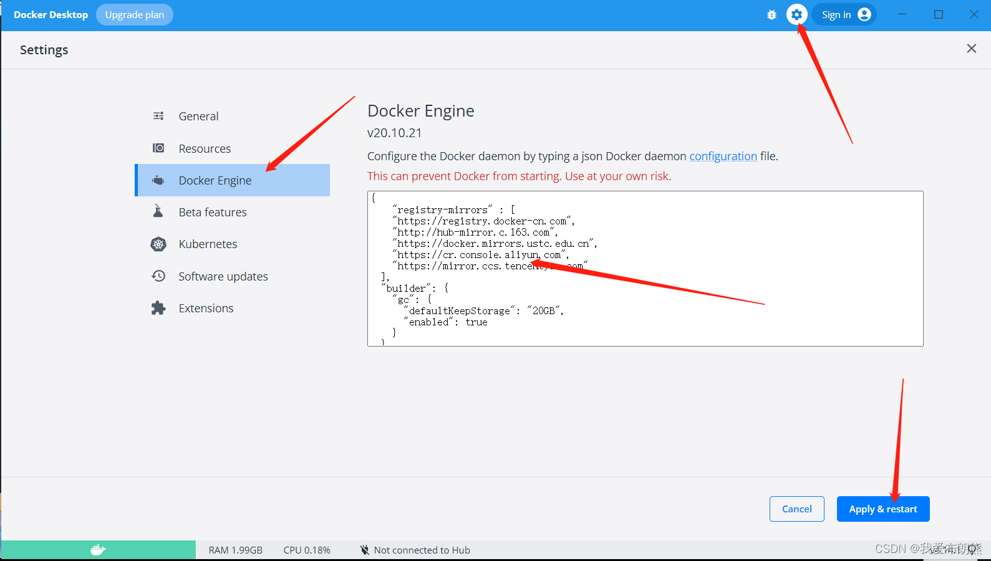Click the docker.mirrors.ustc.edu.cn line

coord(495,244)
